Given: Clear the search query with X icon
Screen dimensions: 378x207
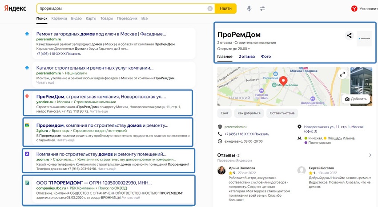Looking at the screenshot, I should 210,9.
